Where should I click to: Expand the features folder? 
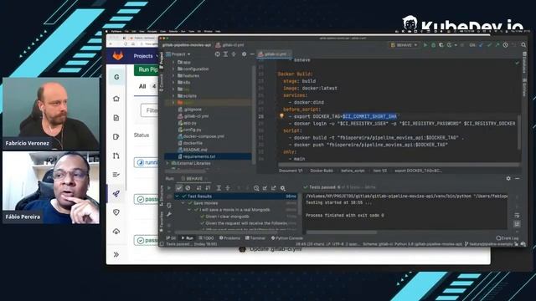[x=173, y=76]
